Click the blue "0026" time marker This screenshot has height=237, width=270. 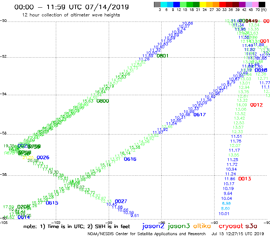pyautogui.click(x=43, y=158)
